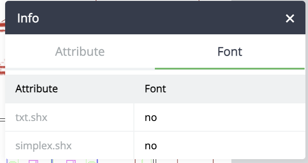Click the Info dialog title text
This screenshot has width=308, height=163.
(x=28, y=18)
